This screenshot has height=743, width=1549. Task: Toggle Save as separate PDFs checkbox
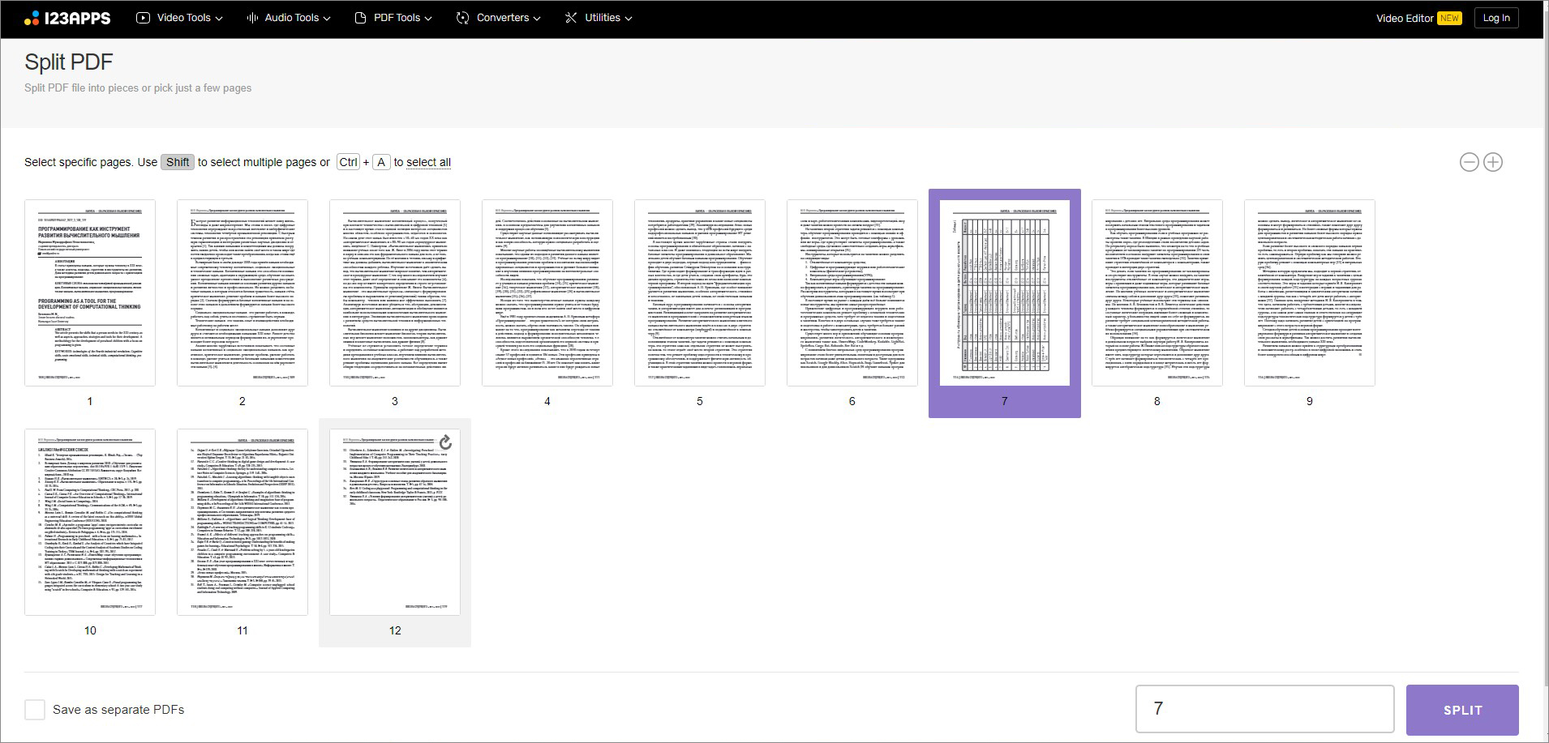35,710
